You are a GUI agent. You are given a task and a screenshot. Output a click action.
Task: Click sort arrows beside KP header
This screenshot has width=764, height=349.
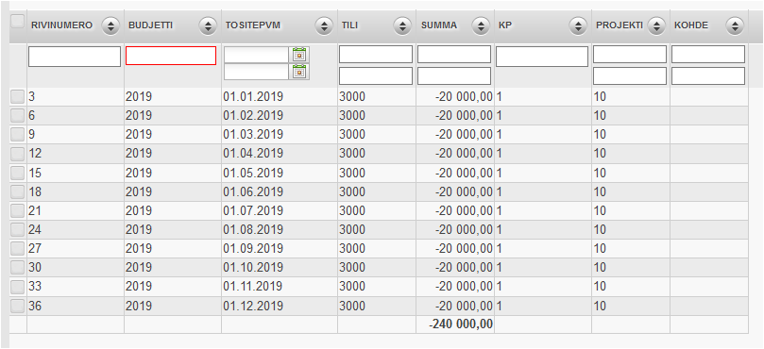coord(578,25)
